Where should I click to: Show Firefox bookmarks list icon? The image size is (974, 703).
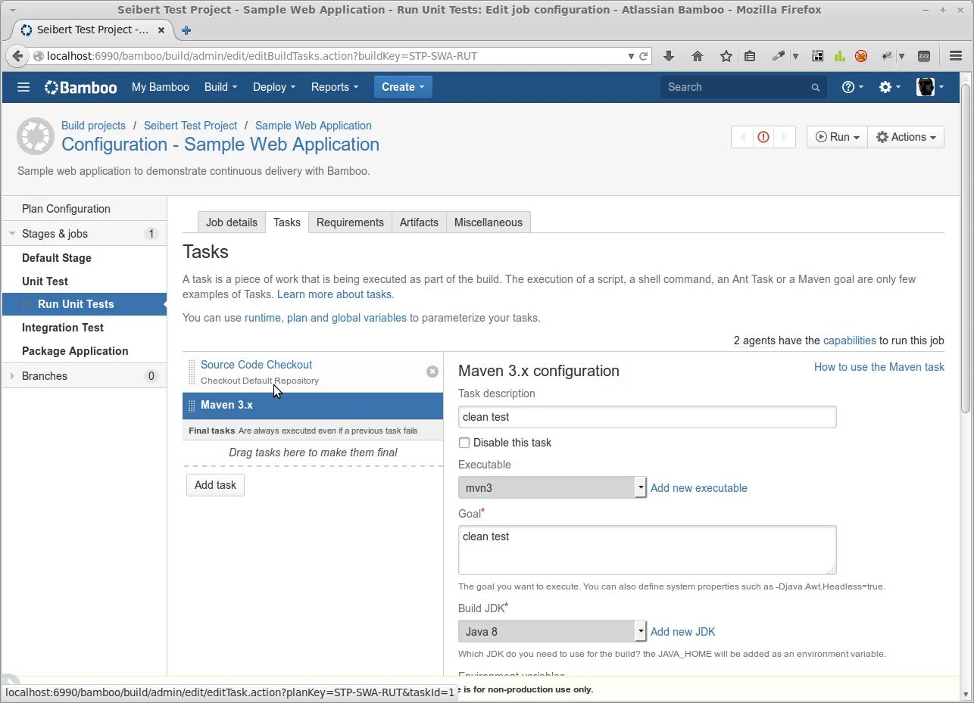[x=750, y=56]
